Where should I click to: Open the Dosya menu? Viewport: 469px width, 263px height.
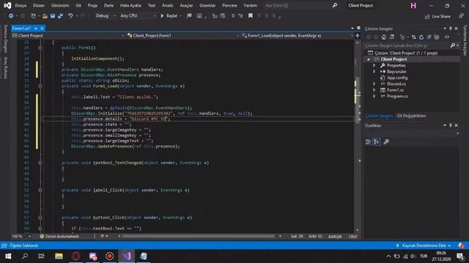(21, 5)
